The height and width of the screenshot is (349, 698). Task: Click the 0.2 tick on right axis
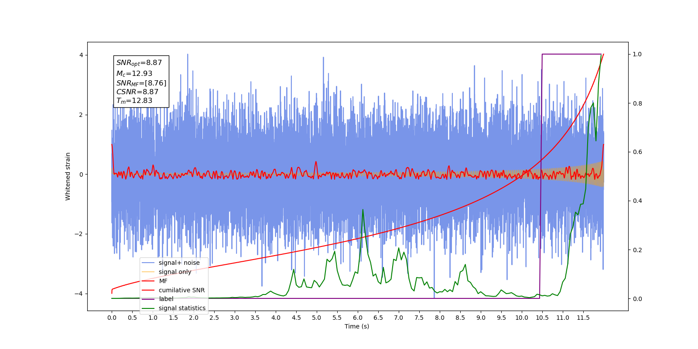[637, 250]
